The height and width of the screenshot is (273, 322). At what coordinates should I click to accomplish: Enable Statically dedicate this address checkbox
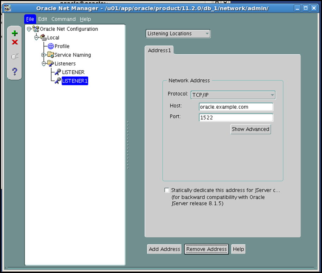pos(167,190)
